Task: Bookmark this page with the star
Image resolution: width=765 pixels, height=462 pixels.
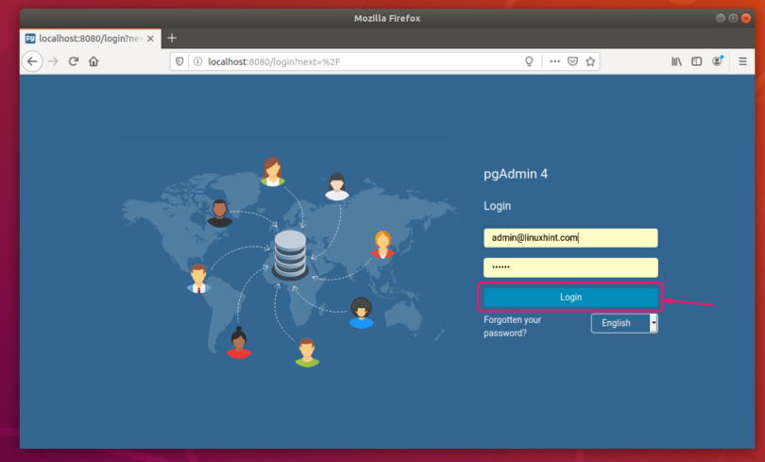Action: coord(590,61)
